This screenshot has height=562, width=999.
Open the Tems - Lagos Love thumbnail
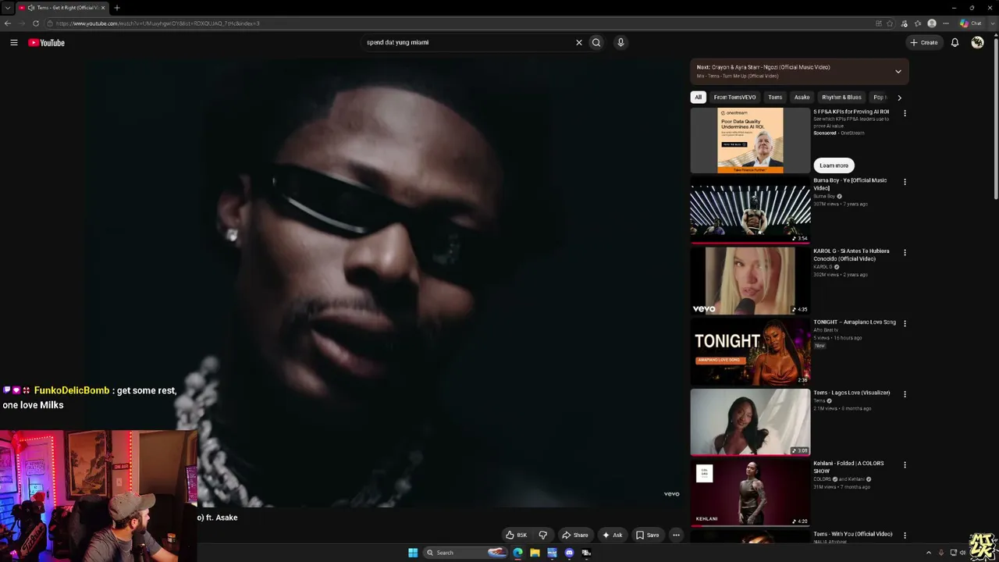(750, 422)
